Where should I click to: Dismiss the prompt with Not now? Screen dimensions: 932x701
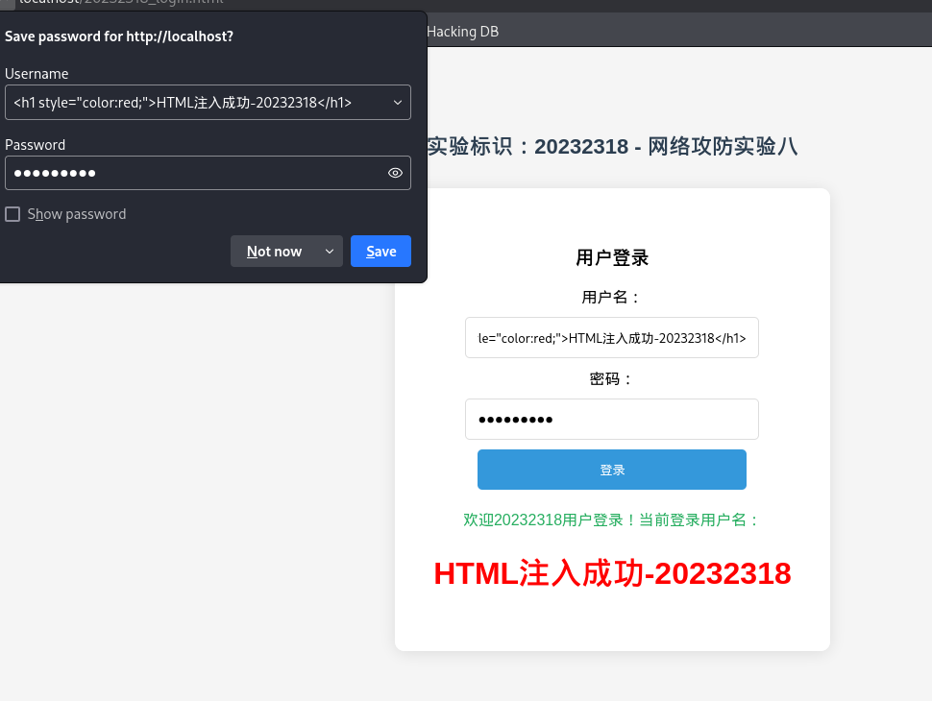(274, 252)
